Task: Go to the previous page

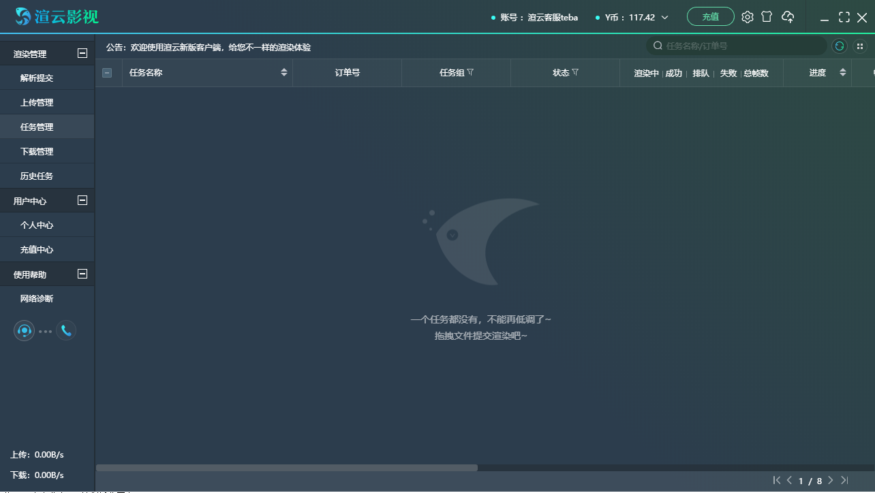Action: [790, 480]
